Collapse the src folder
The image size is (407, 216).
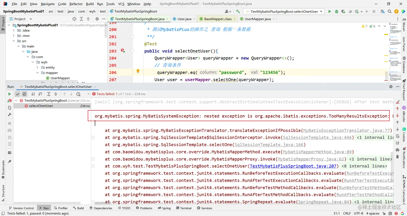coord(14,41)
